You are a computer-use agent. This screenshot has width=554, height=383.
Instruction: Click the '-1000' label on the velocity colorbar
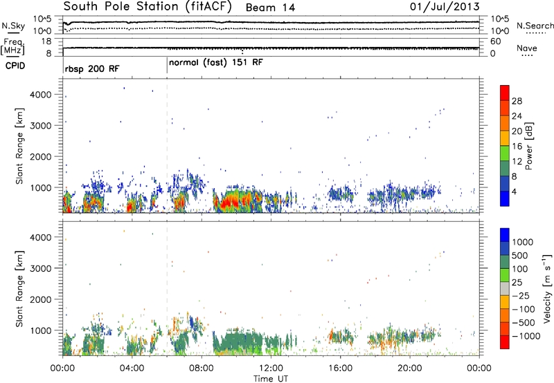click(x=526, y=336)
